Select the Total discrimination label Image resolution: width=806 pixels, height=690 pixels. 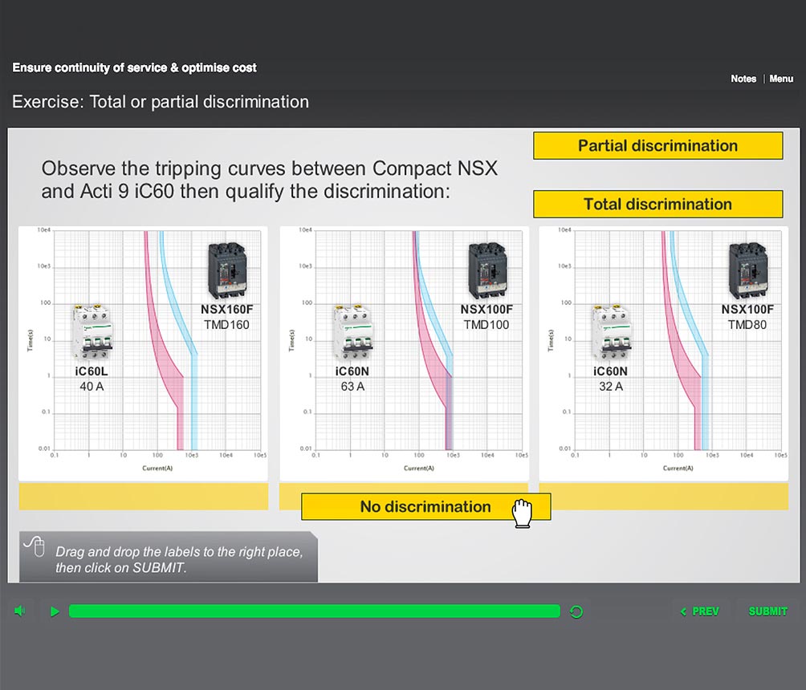pyautogui.click(x=657, y=204)
